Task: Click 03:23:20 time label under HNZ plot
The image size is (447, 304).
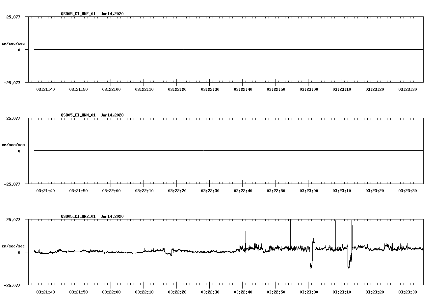Action: tap(375, 292)
